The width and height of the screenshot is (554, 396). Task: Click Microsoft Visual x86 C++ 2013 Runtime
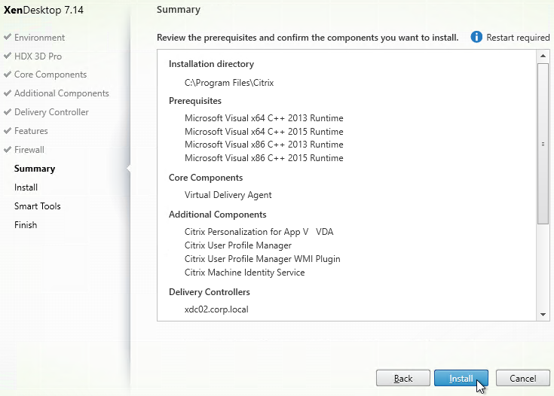tap(264, 145)
